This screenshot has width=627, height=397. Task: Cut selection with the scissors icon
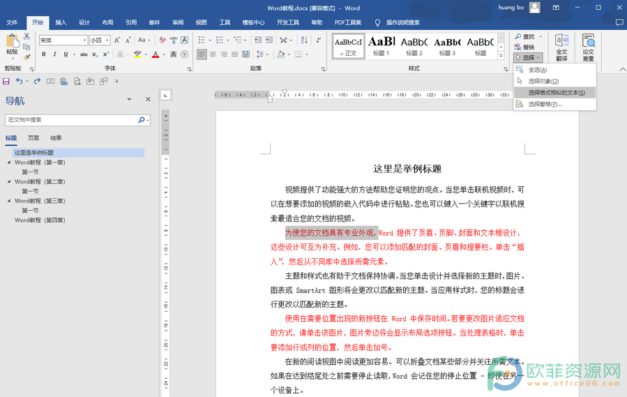click(x=27, y=36)
